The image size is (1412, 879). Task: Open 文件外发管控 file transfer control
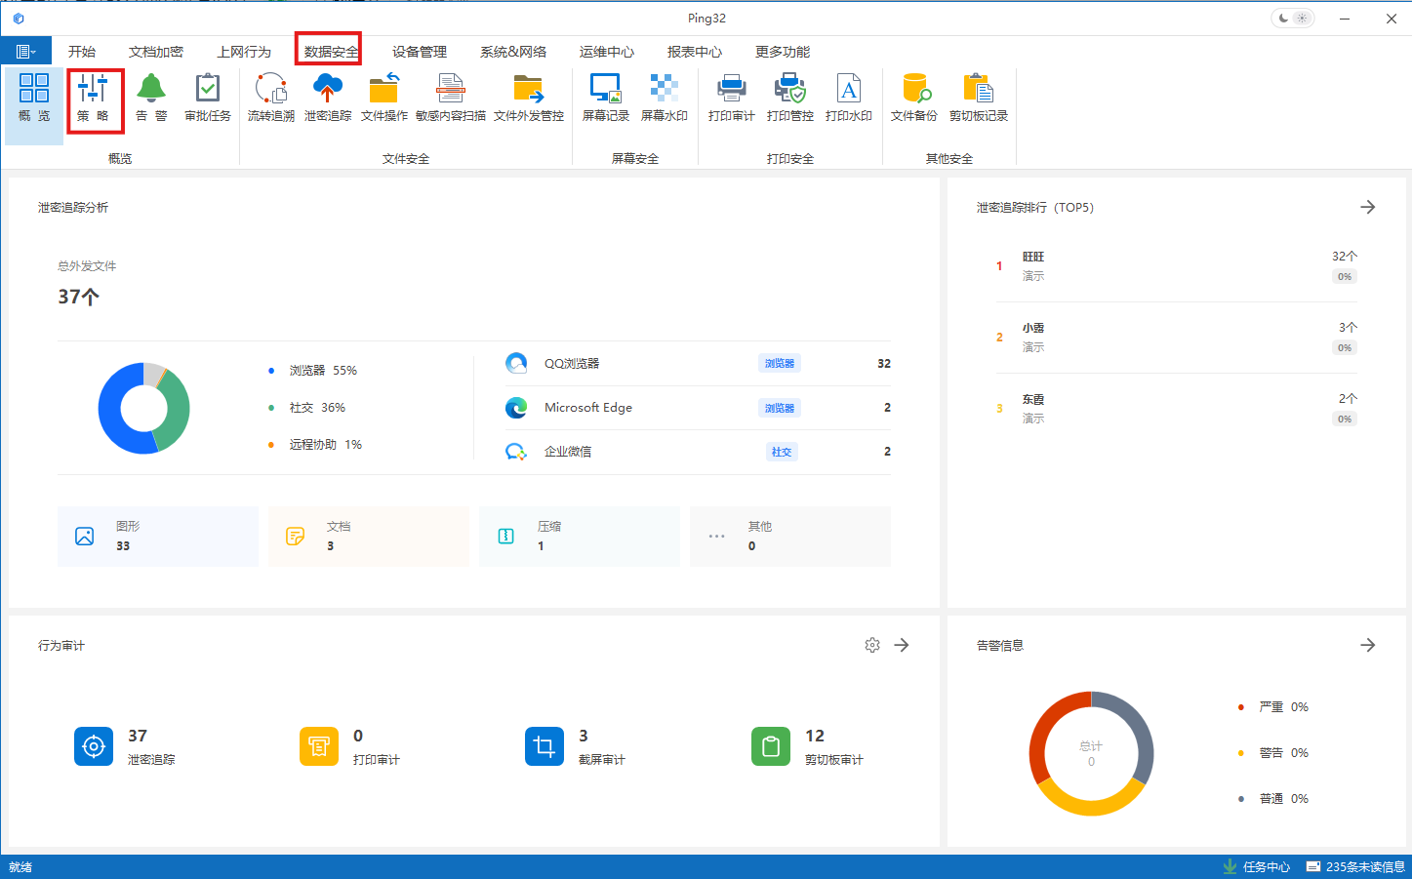click(528, 98)
